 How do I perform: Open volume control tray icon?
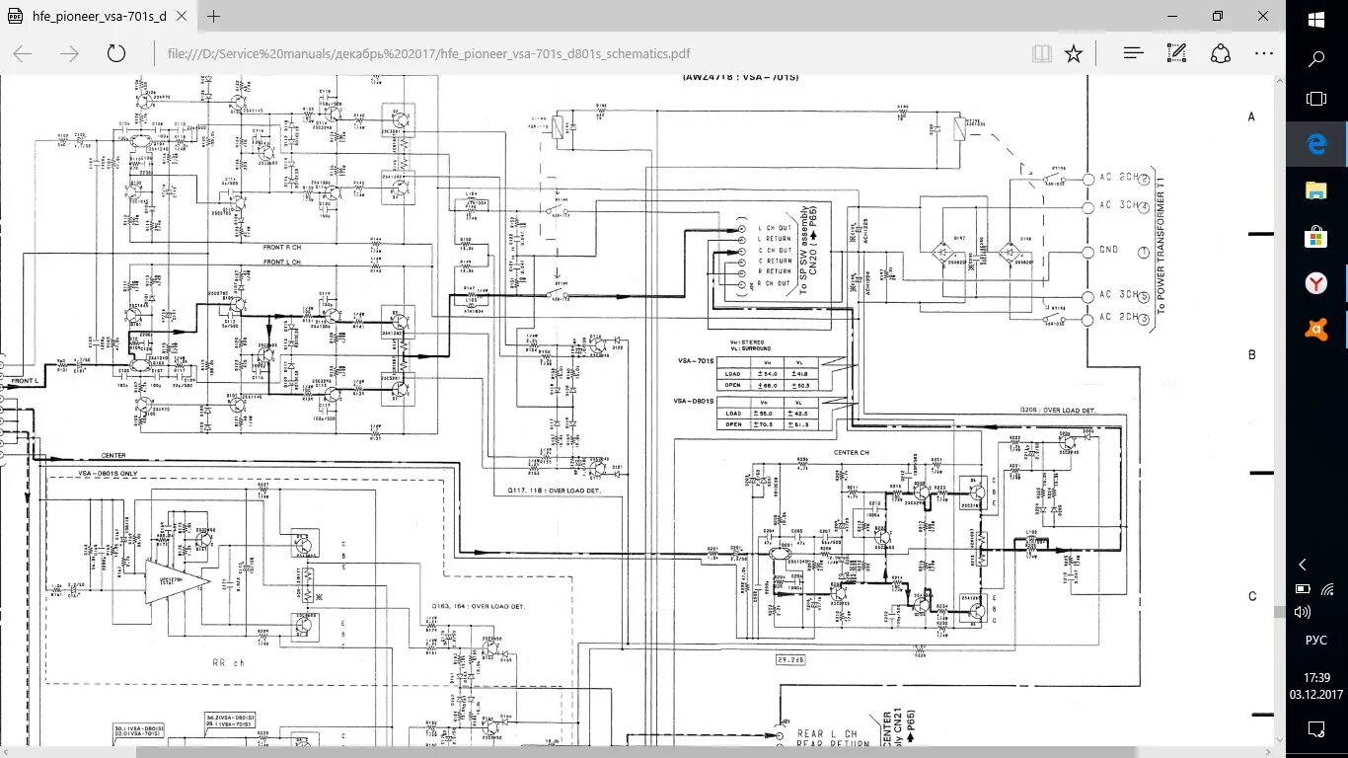1303,613
